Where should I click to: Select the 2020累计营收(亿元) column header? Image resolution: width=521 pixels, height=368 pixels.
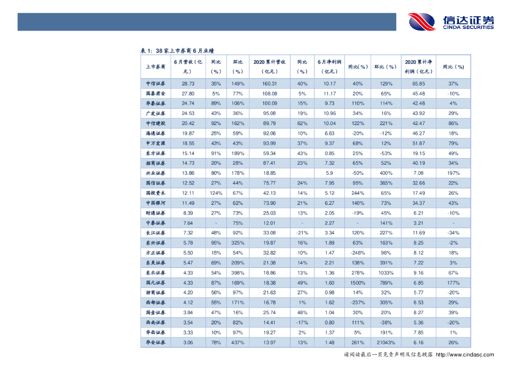point(269,67)
